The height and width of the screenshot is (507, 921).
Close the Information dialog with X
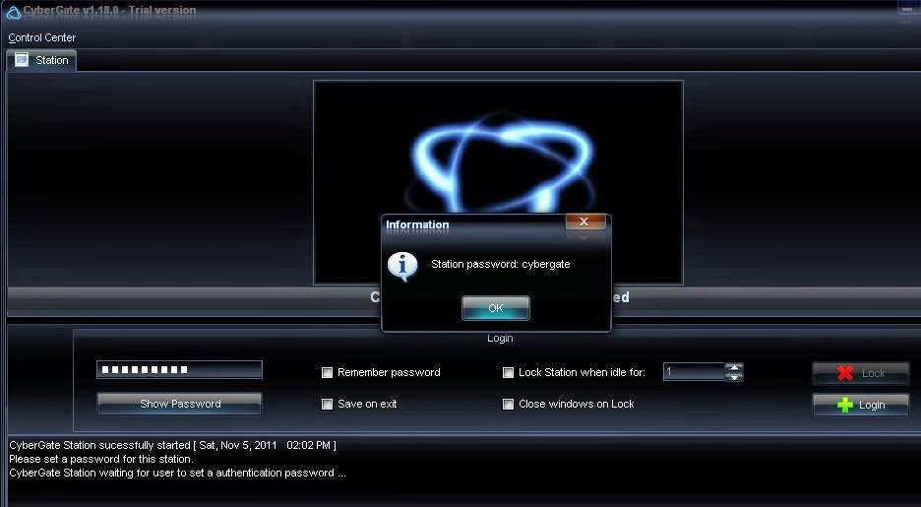click(584, 222)
